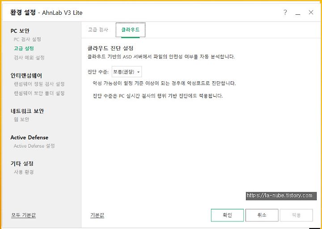This screenshot has width=322, height=229.
Task: Open 랜섬웨어 정밀 검사 설정
Action: [x=39, y=84]
